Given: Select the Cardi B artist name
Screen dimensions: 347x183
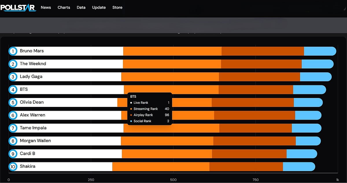Looking at the screenshot, I should 27,153.
